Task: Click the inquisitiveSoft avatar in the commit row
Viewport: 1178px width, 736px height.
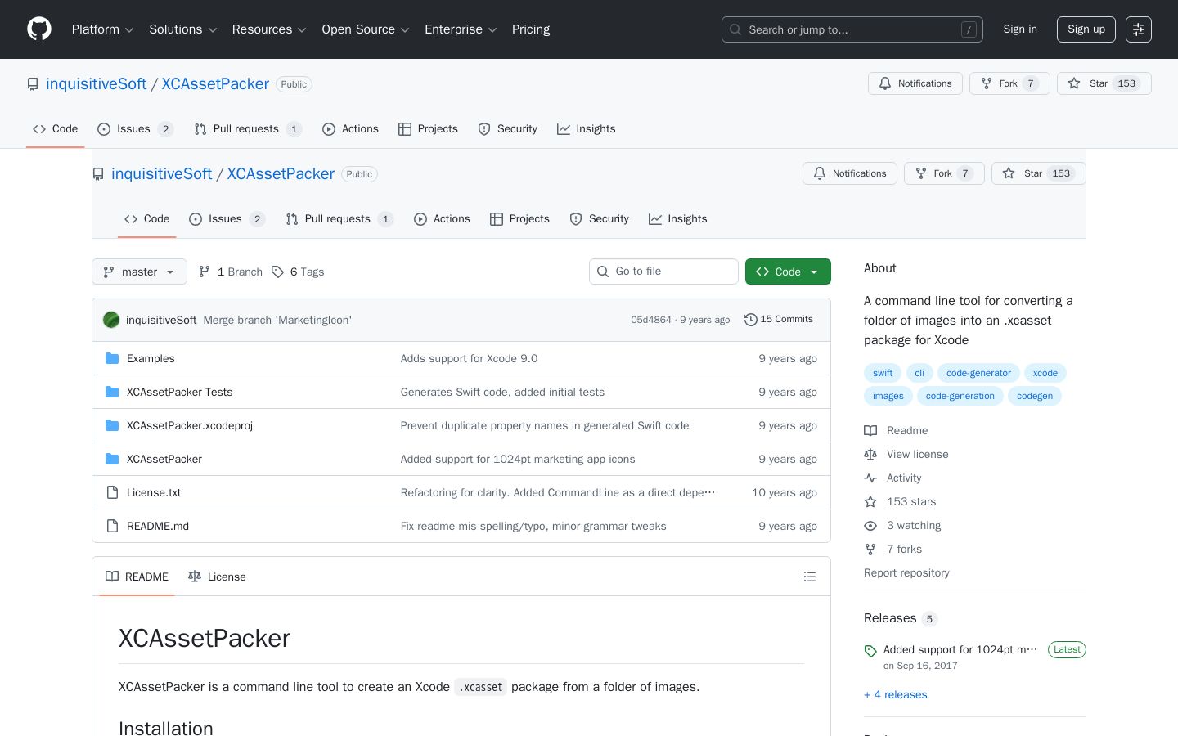Action: click(x=111, y=320)
